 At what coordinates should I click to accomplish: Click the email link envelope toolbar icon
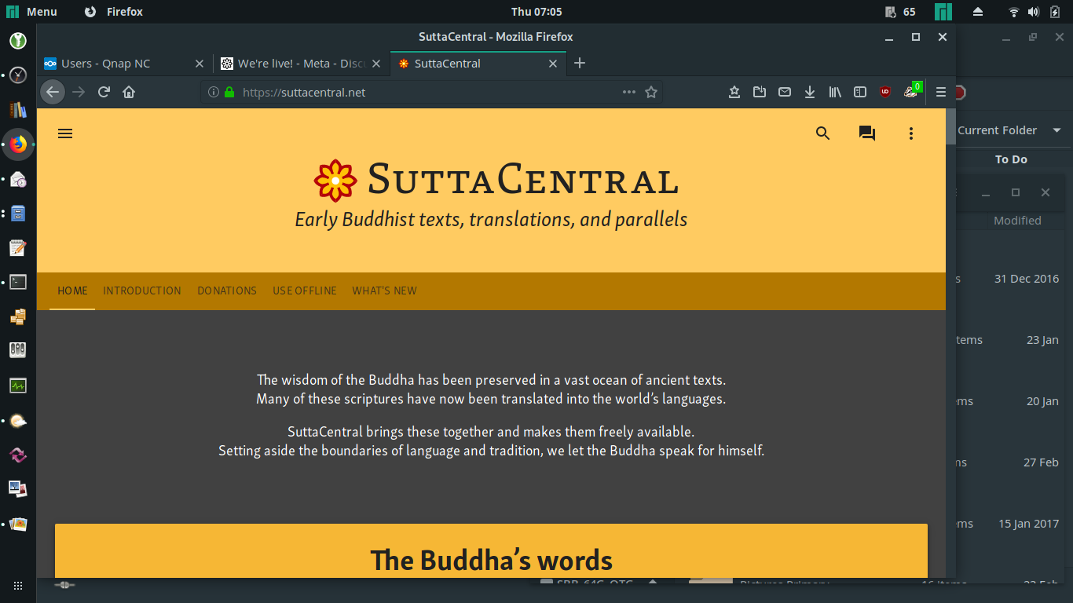click(785, 92)
